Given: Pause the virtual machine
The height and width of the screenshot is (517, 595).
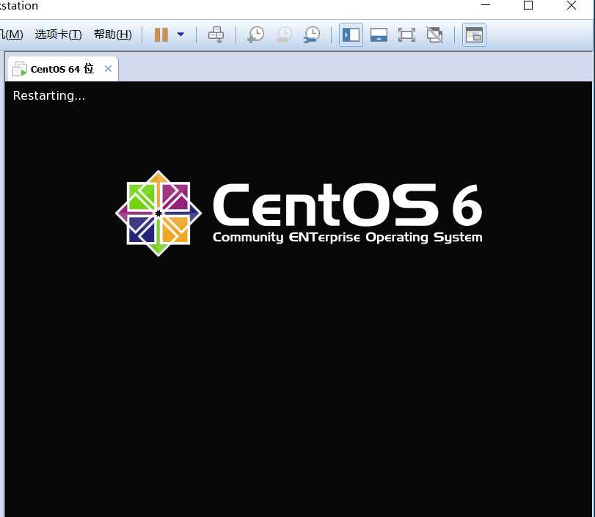Looking at the screenshot, I should click(x=161, y=34).
